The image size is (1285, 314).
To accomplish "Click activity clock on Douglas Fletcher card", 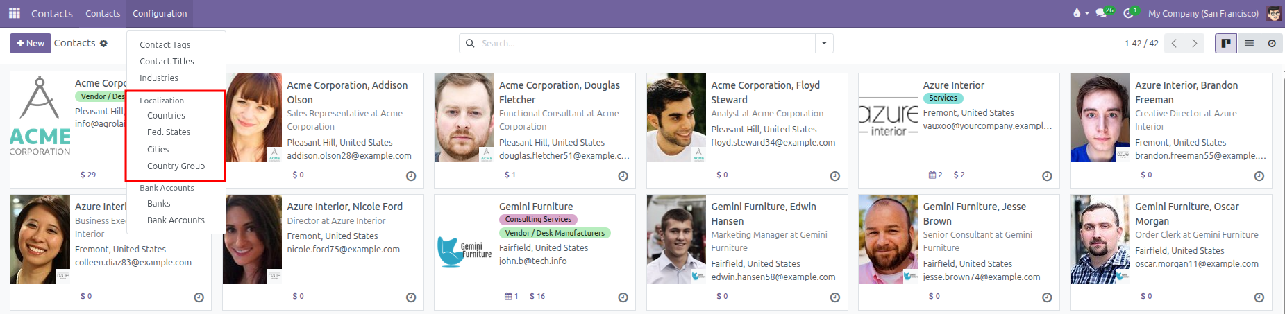I will [x=623, y=176].
